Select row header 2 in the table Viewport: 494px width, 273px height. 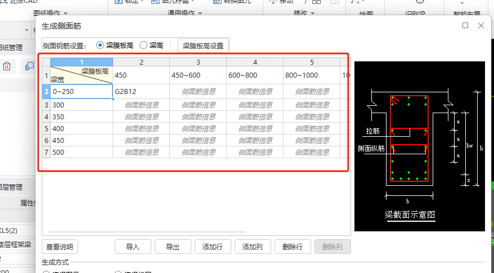click(x=46, y=91)
